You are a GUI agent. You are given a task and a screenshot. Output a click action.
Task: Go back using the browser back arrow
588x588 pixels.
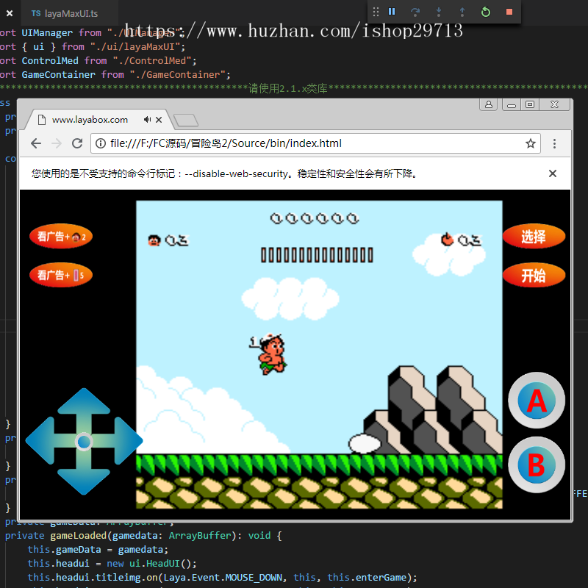35,143
